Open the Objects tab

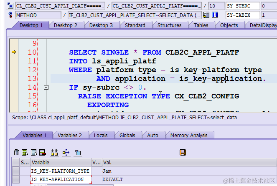pos(229,25)
